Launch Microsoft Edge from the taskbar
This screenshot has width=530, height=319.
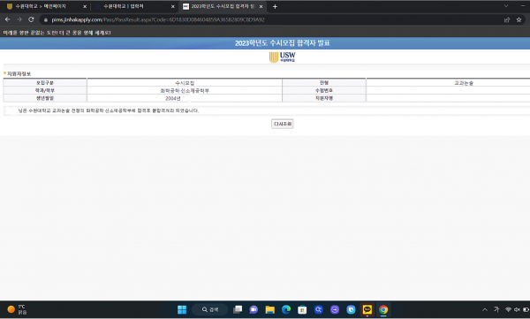click(286, 309)
